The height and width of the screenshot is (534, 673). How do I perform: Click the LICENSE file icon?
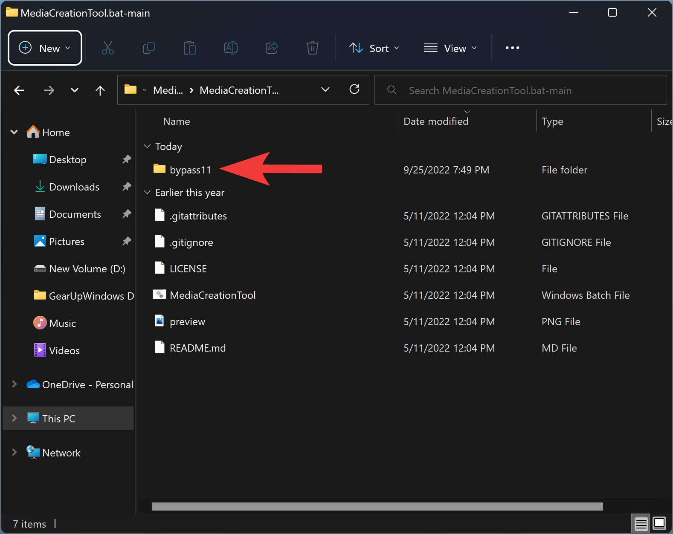(160, 268)
